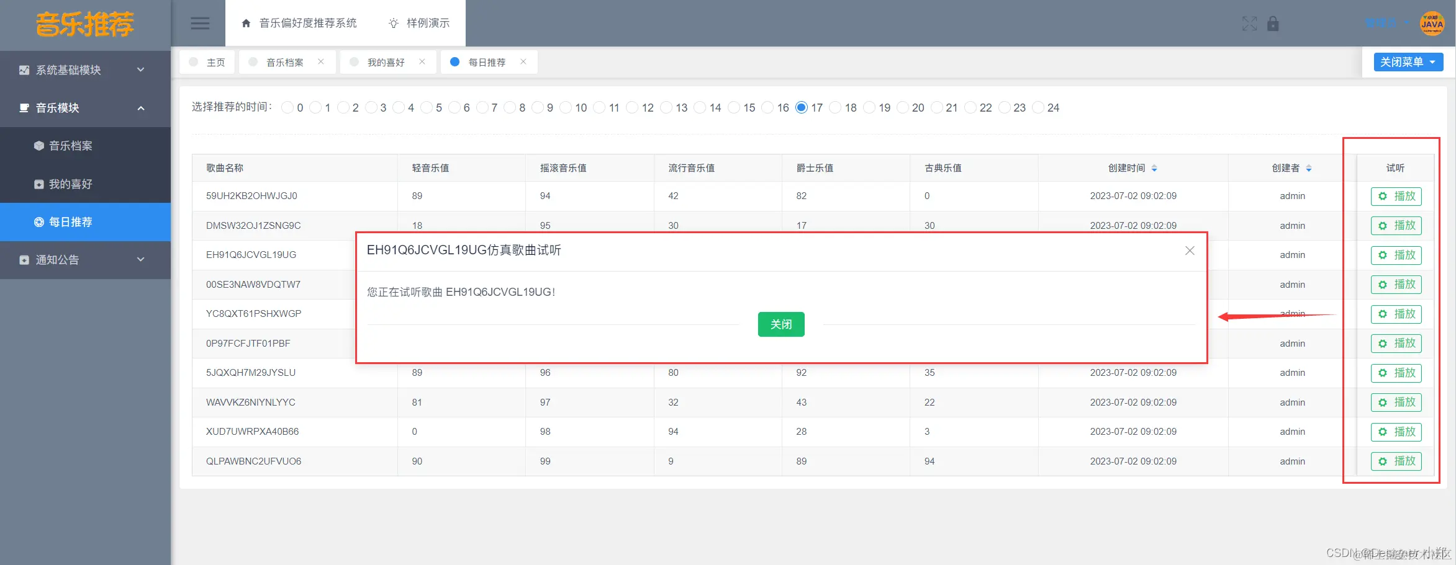The width and height of the screenshot is (1456, 565).
Task: Sort by 创建时间 using sort arrows
Action: 1154,168
